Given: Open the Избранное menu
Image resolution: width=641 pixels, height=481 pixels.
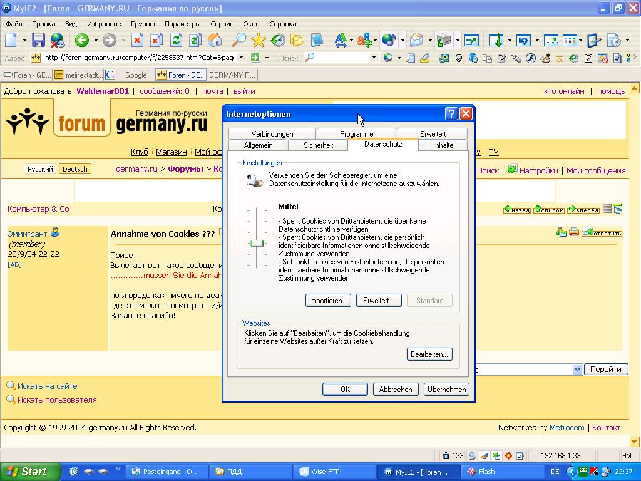Looking at the screenshot, I should point(104,24).
